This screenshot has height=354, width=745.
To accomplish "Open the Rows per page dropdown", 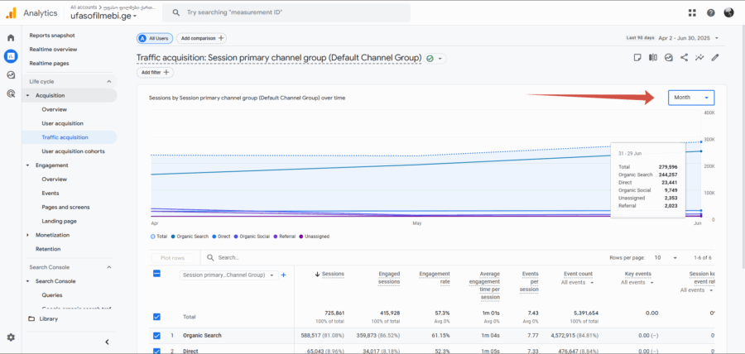I will pyautogui.click(x=666, y=258).
